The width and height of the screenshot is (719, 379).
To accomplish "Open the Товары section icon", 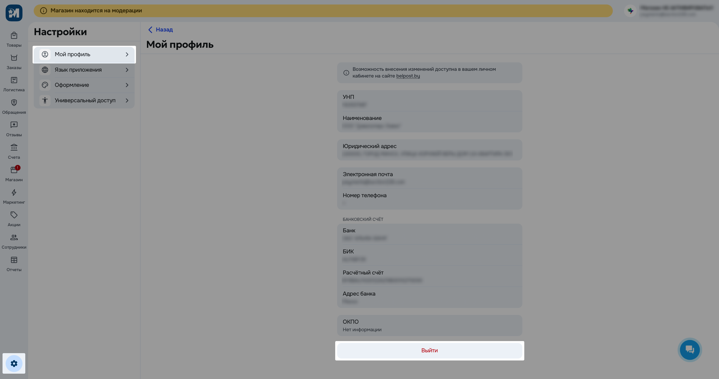I will tap(14, 36).
